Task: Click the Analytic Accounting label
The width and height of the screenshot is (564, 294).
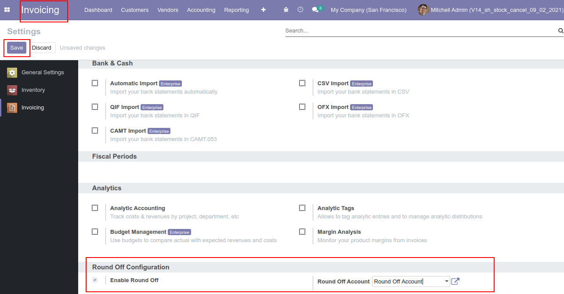Action: pyautogui.click(x=137, y=208)
